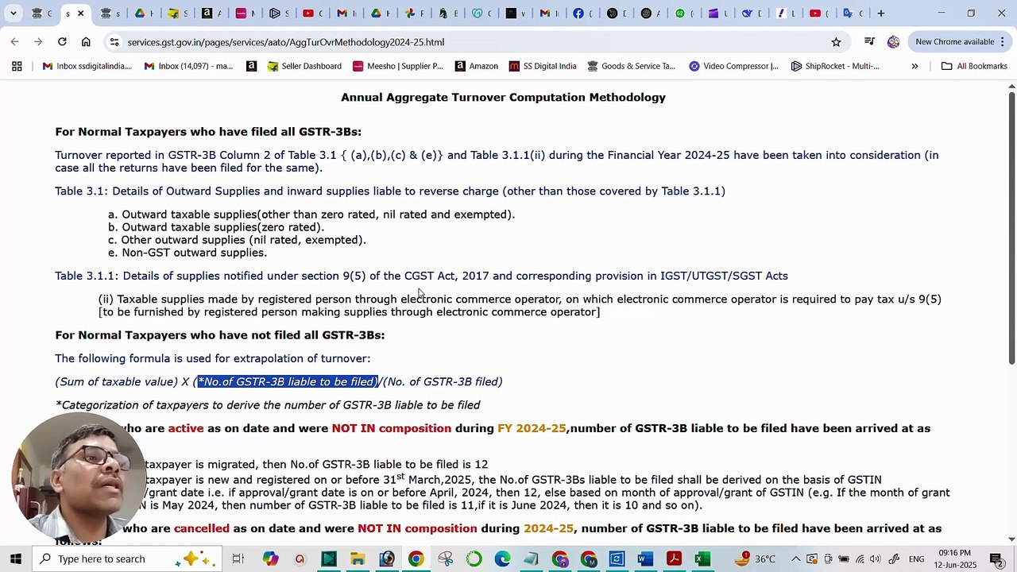Open the clock showing 09:16 PM
Image resolution: width=1017 pixels, height=572 pixels.
[x=954, y=558]
